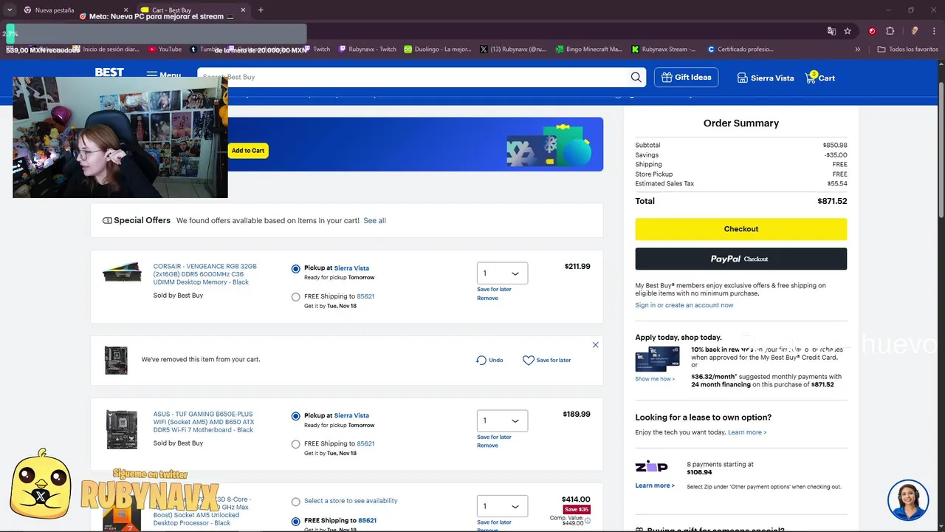Select FREE Shipping for ASUS motherboard

coord(296,444)
